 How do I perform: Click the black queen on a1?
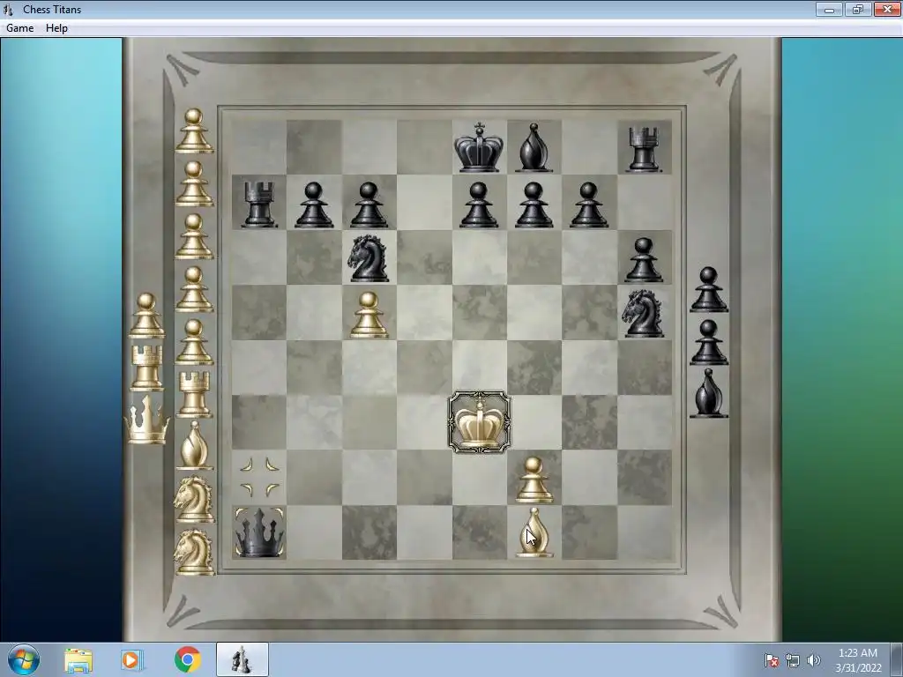click(259, 532)
